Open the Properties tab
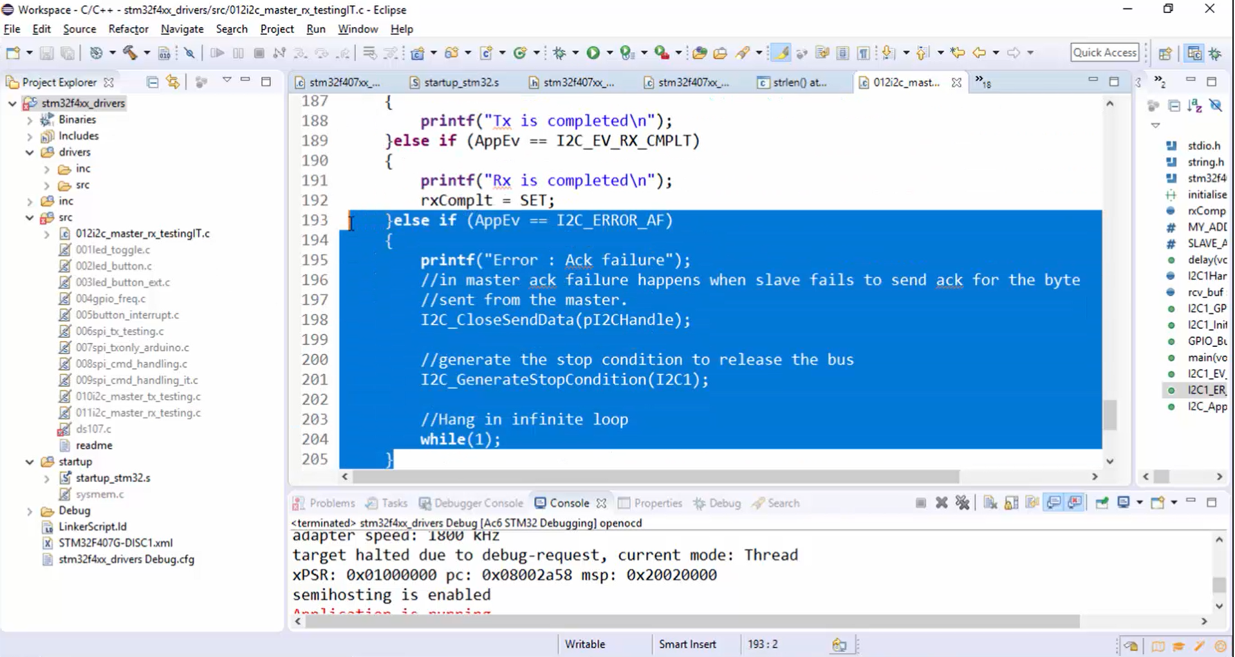The width and height of the screenshot is (1235, 657). pos(650,503)
